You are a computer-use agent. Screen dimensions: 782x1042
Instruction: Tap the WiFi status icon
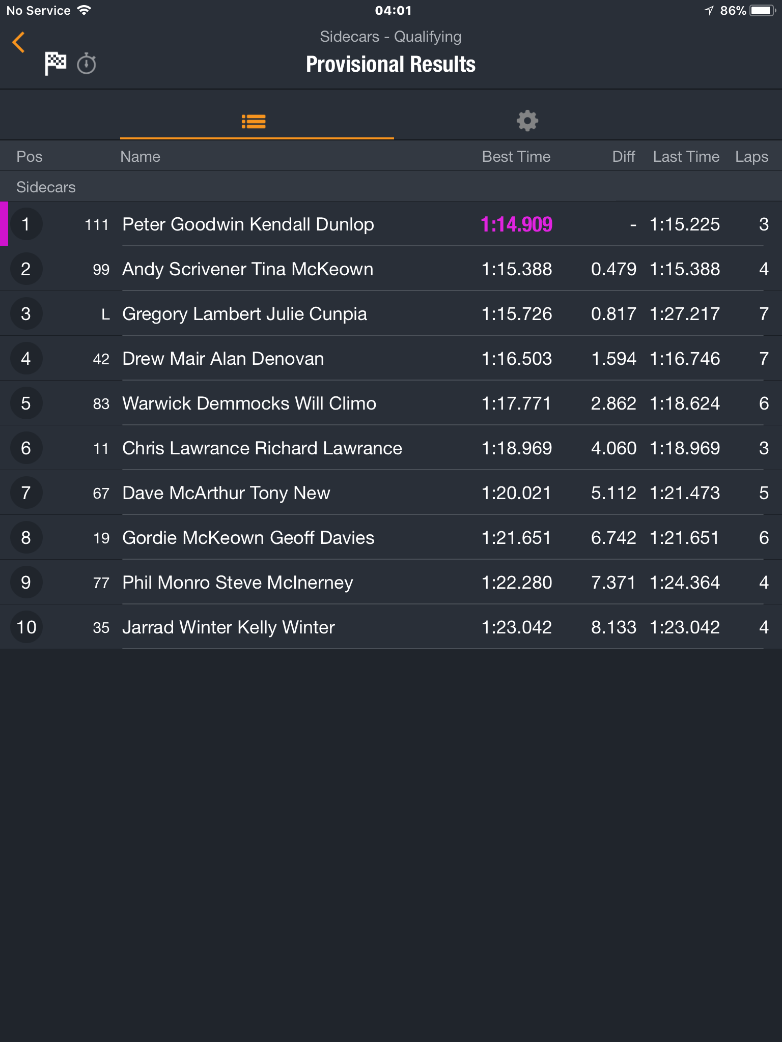84,10
